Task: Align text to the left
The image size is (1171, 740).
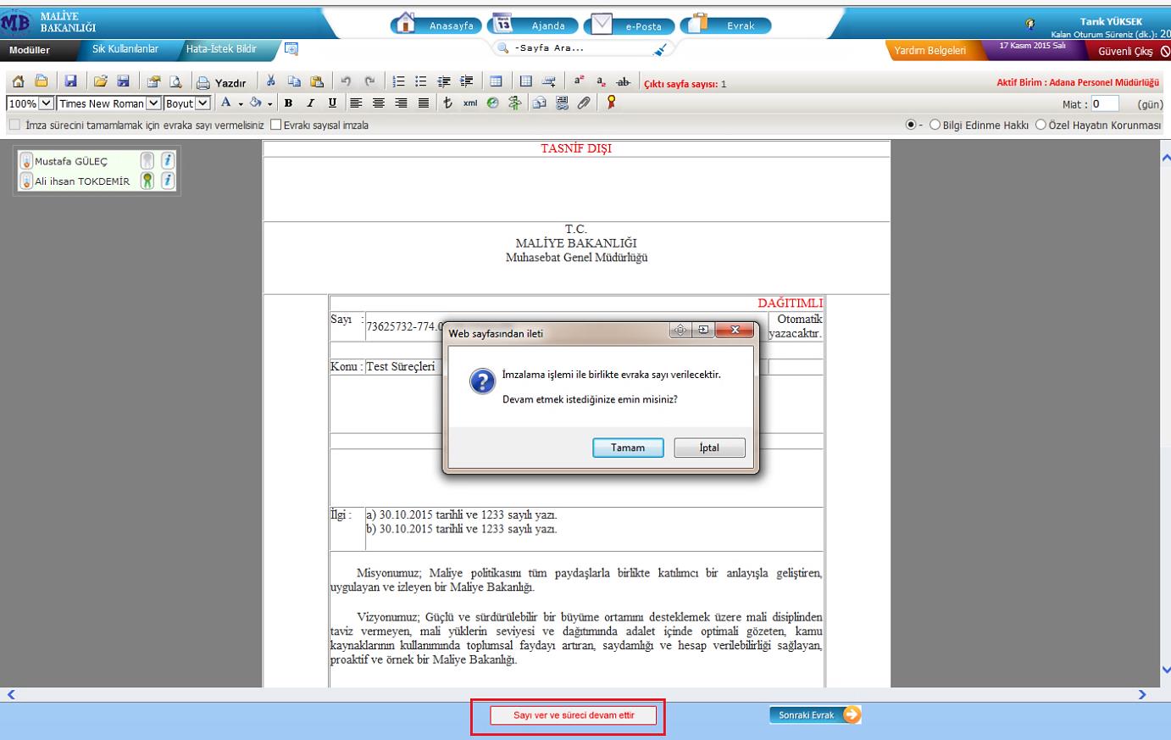Action: pos(356,103)
